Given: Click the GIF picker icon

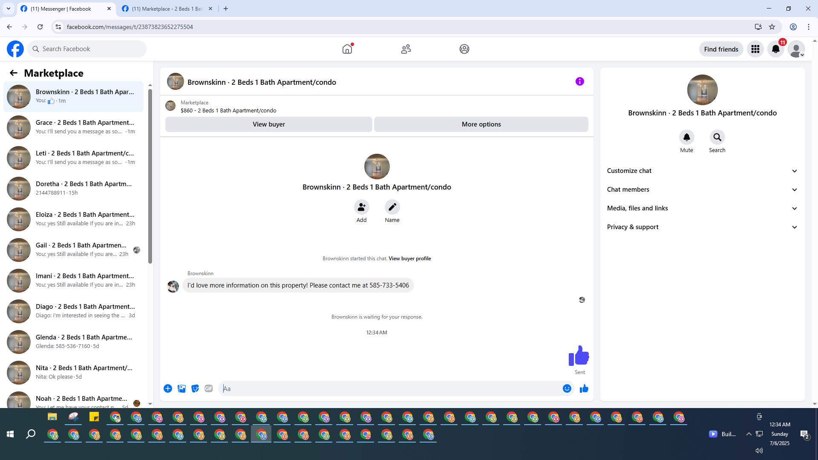Looking at the screenshot, I should coord(208,388).
